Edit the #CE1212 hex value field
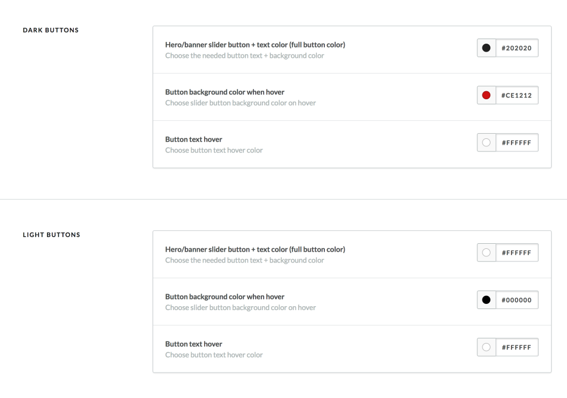 pos(517,95)
